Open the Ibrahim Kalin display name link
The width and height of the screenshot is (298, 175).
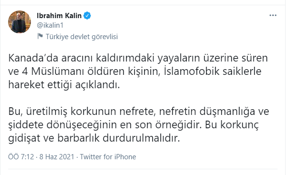(59, 16)
